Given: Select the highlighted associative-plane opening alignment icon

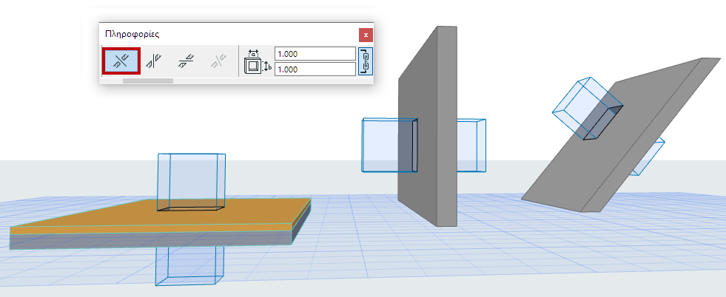Looking at the screenshot, I should coord(121,61).
